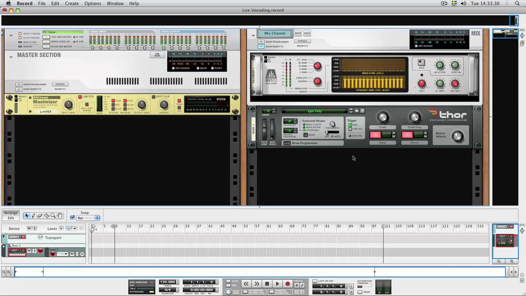Toggle the Pre count-in button
Image resolution: width=526 pixels, height=296 pixels.
coord(228,285)
